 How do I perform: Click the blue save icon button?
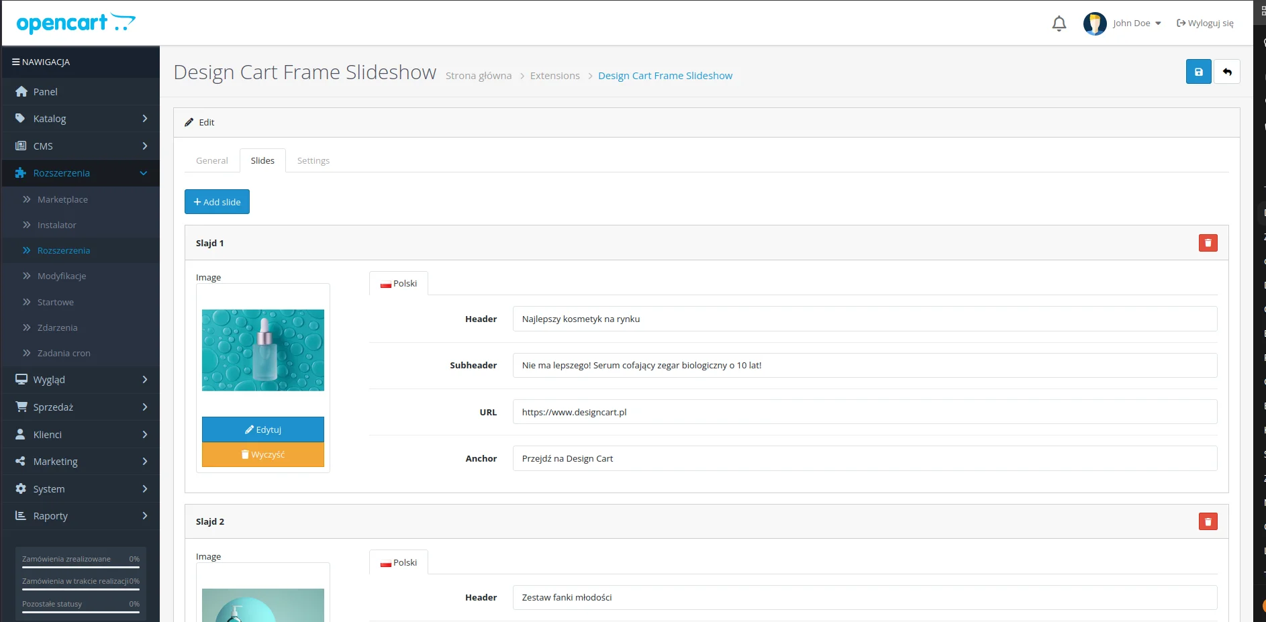coord(1198,72)
